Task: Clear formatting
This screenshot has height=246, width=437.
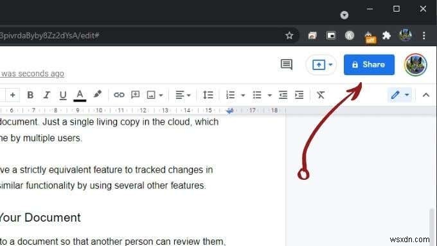Action: (x=321, y=95)
